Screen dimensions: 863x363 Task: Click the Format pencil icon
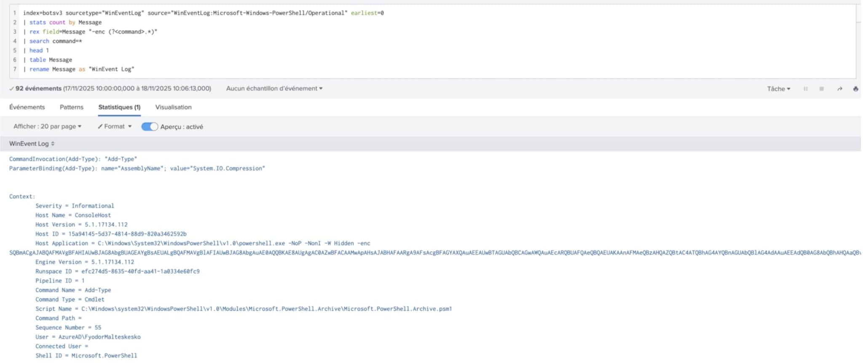[x=100, y=127]
